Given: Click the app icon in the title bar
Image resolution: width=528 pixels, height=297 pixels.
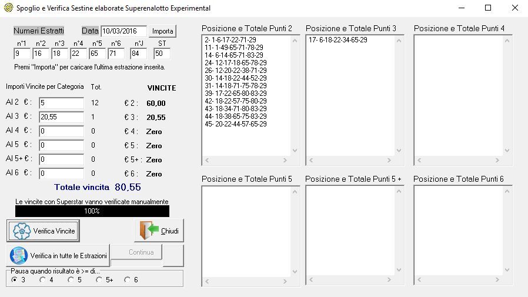Looking at the screenshot, I should [8, 8].
